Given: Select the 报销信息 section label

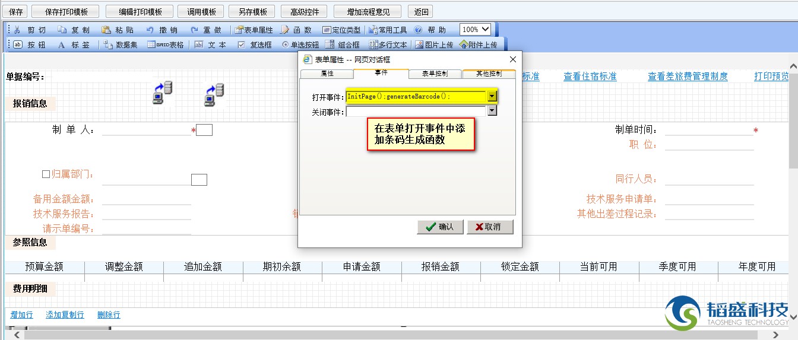Looking at the screenshot, I should tap(30, 103).
